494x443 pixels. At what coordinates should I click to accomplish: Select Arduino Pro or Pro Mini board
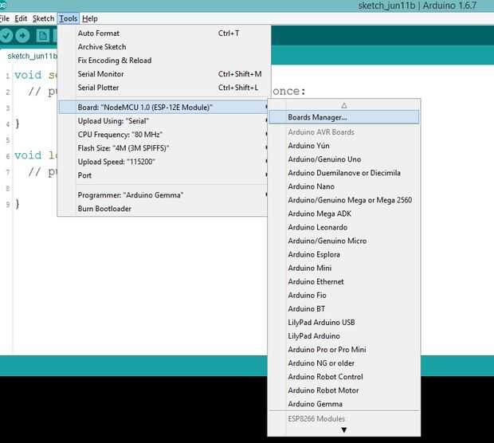click(x=343, y=350)
